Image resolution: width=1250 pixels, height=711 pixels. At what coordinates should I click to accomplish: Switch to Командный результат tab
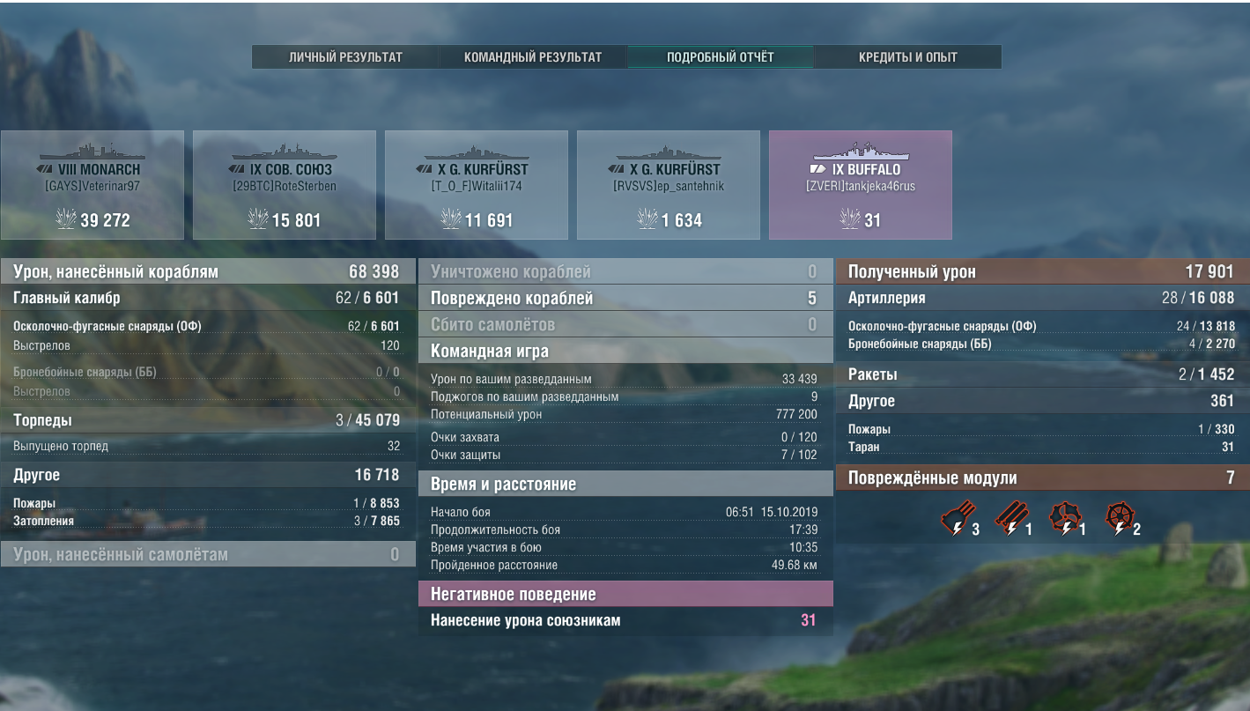[533, 57]
